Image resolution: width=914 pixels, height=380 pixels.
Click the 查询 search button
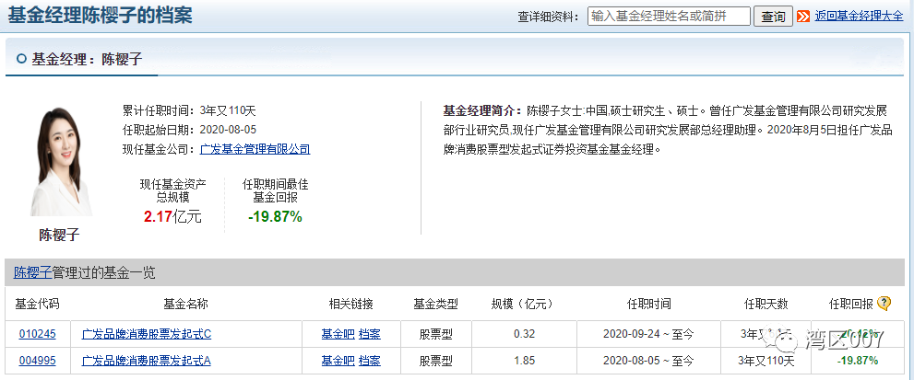click(x=773, y=17)
